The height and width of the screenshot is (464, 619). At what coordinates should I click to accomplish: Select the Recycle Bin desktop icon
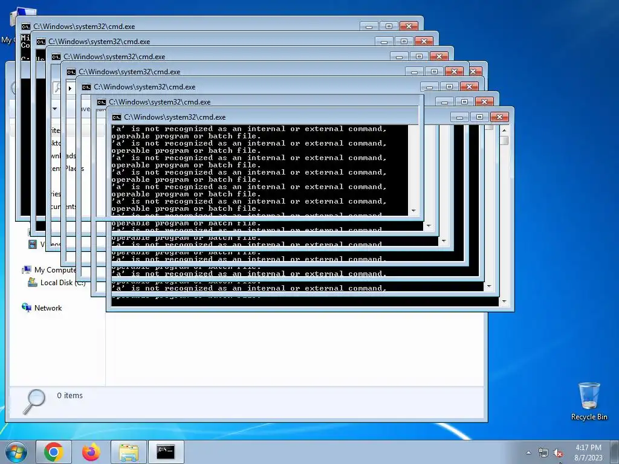point(589,401)
